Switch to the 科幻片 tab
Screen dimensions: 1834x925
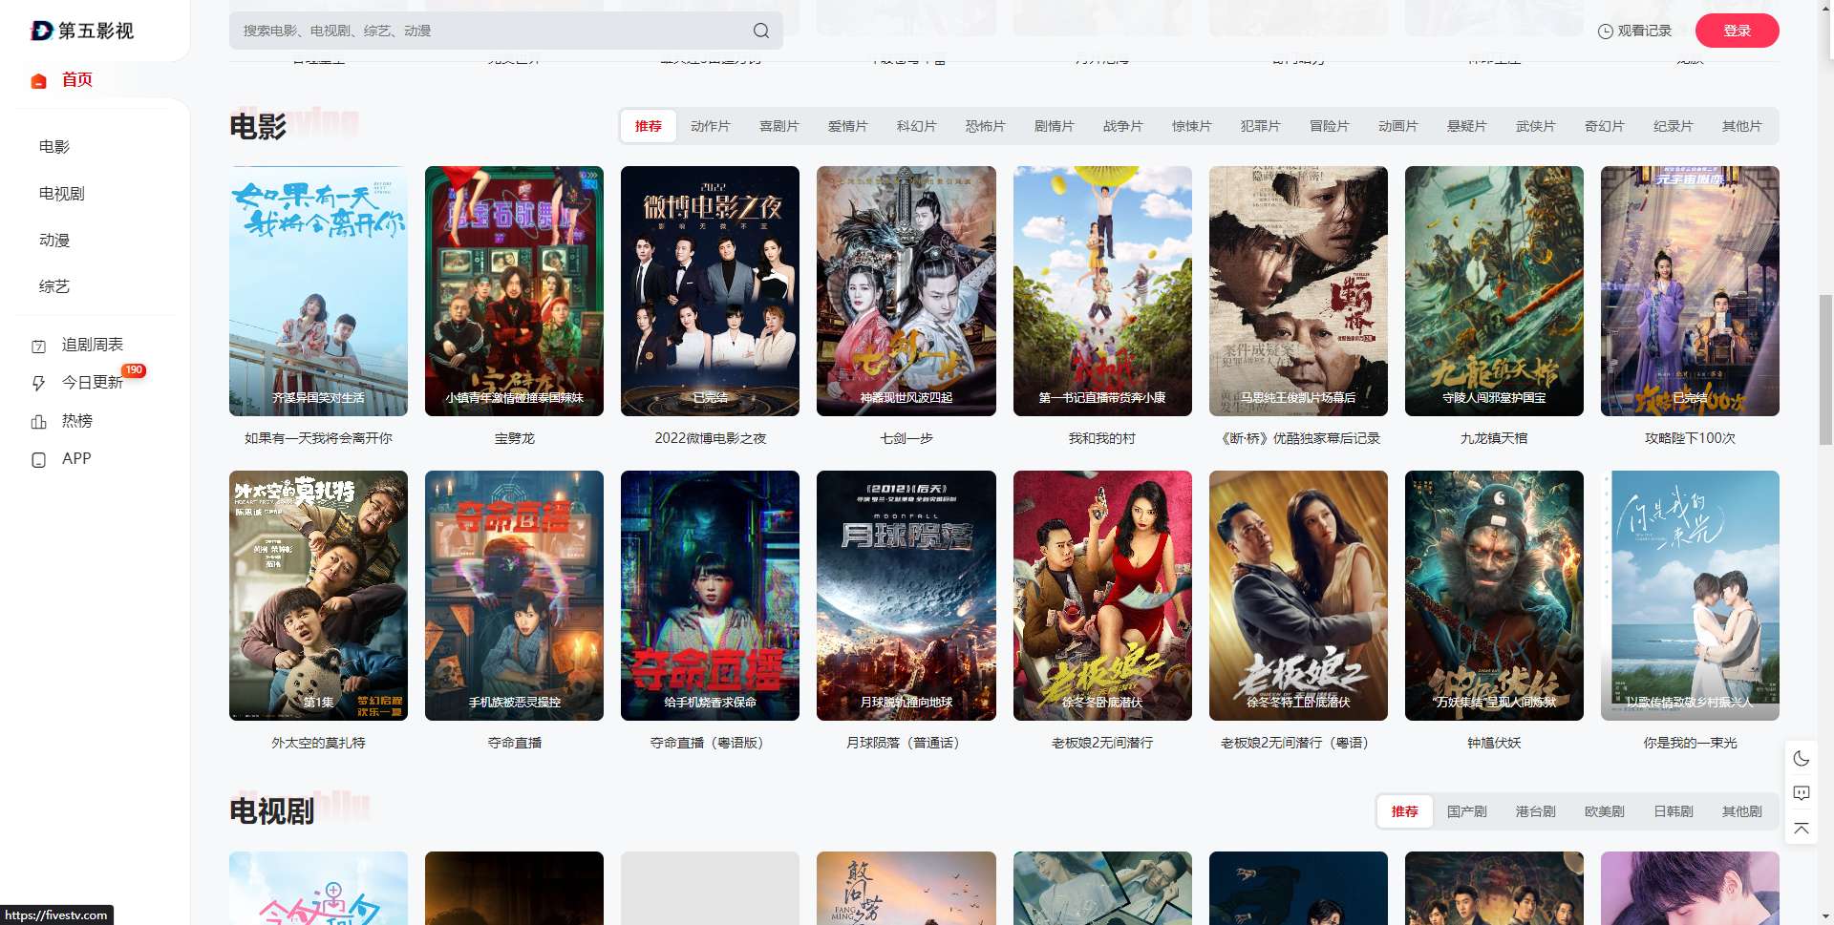[916, 126]
